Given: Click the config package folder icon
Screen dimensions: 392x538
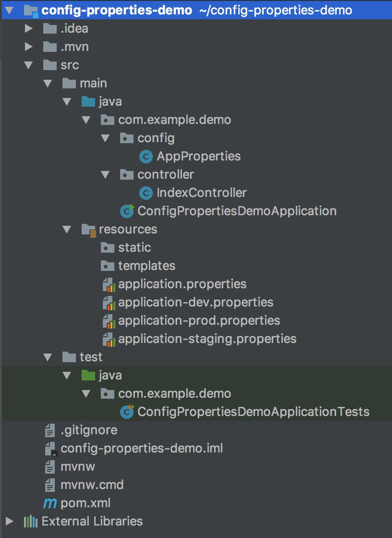Looking at the screenshot, I should tap(126, 138).
